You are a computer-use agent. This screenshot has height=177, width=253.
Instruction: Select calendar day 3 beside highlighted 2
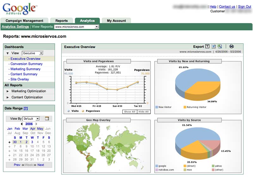[32, 142]
